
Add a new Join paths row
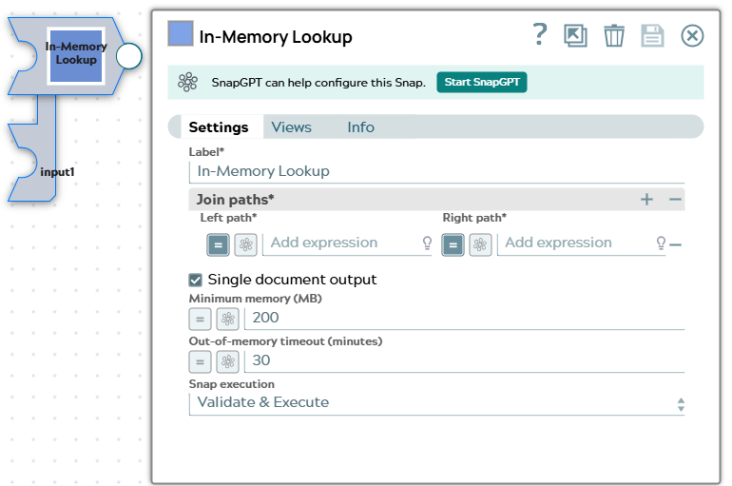pos(646,200)
